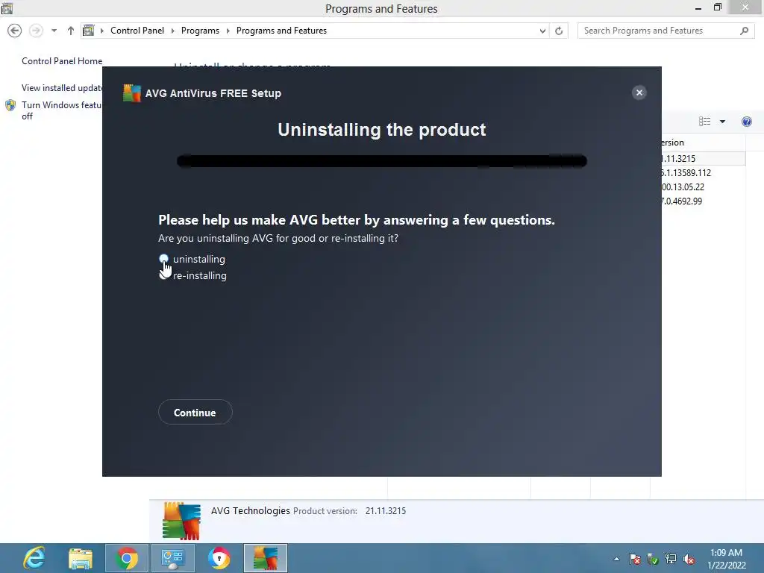Open the blue Help icon
The width and height of the screenshot is (764, 573).
[746, 122]
